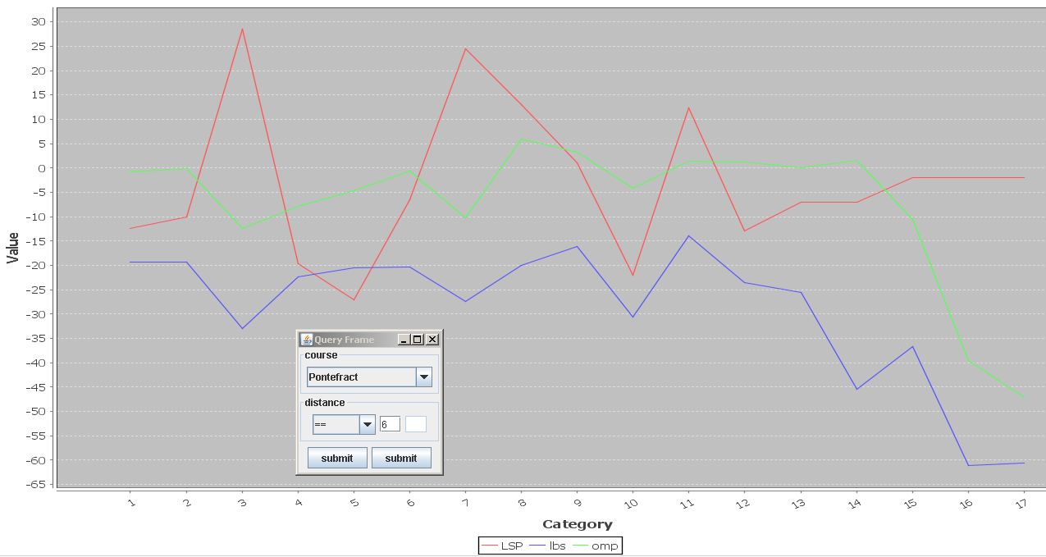Maximize the Query Frame window
Image resolution: width=1046 pixels, height=557 pixels.
click(418, 340)
